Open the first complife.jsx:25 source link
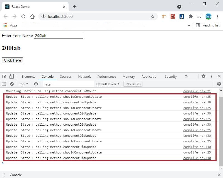This screenshot has width=223, height=178. 197,97
